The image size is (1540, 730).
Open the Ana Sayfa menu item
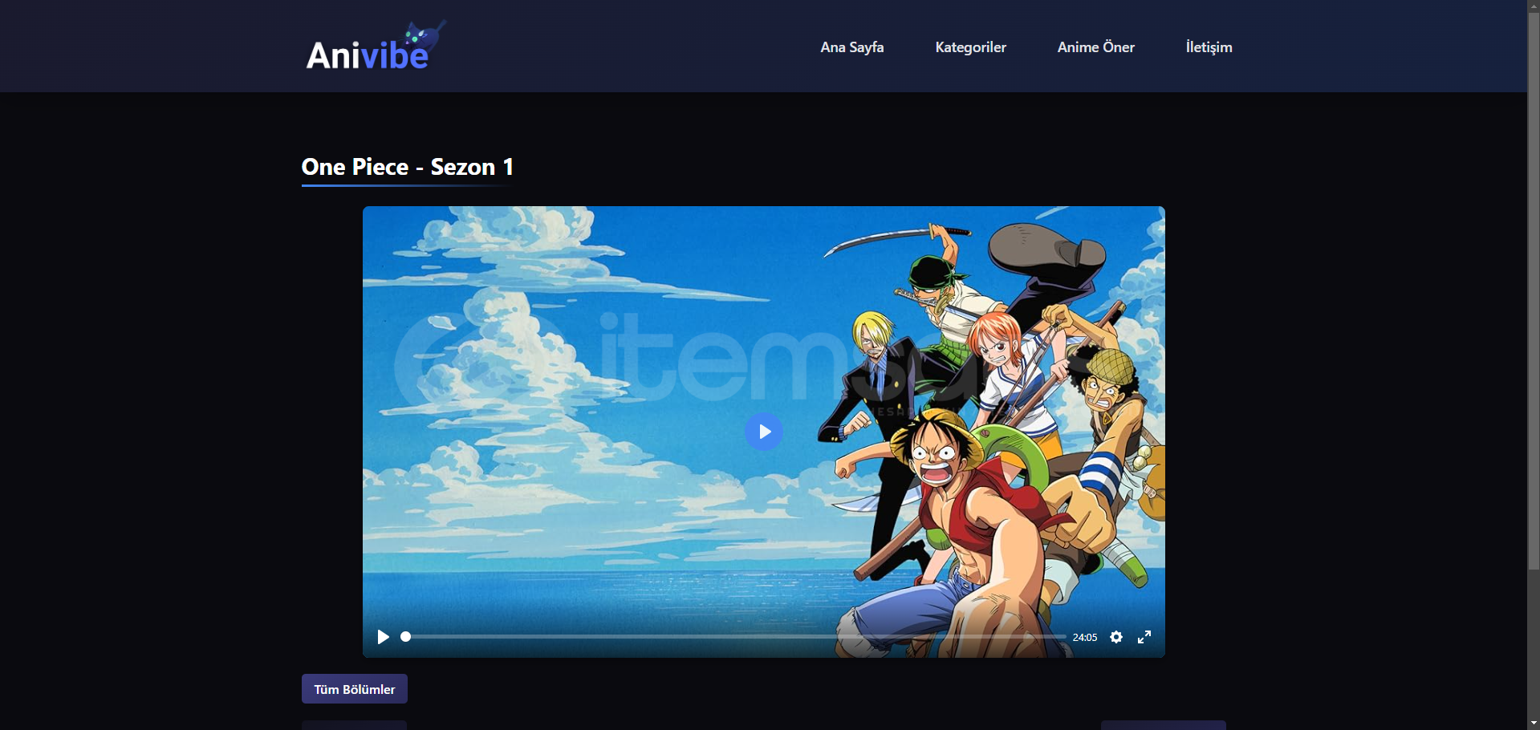851,47
